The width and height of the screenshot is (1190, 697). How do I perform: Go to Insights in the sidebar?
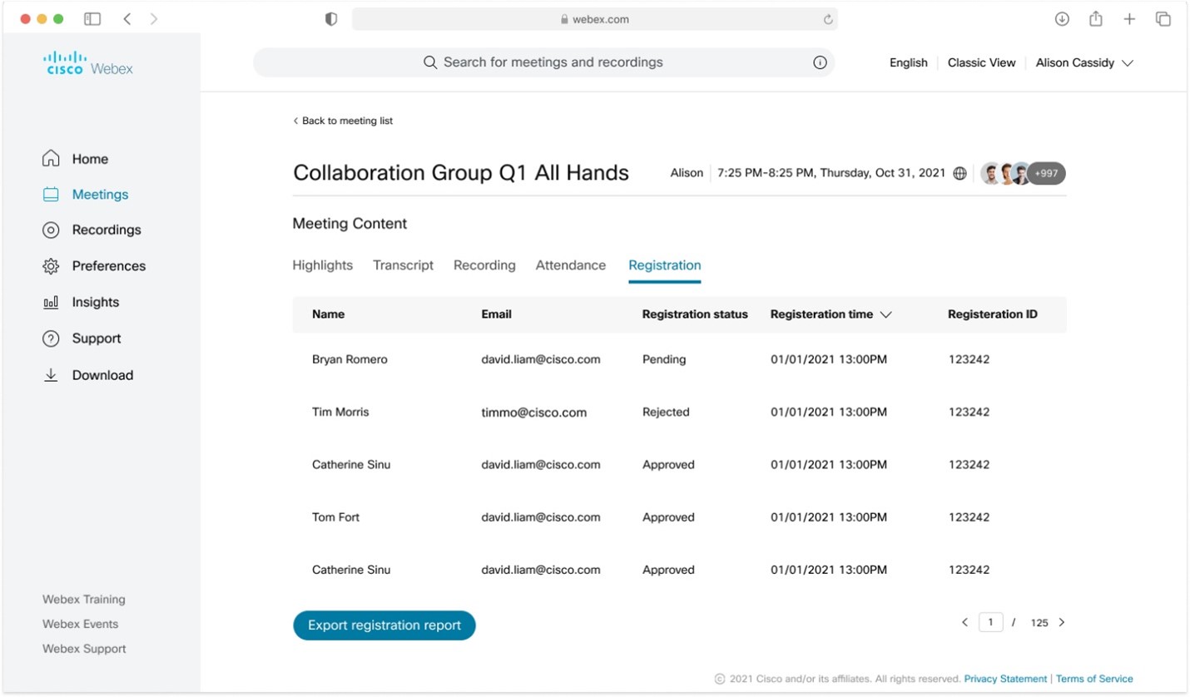(x=95, y=302)
